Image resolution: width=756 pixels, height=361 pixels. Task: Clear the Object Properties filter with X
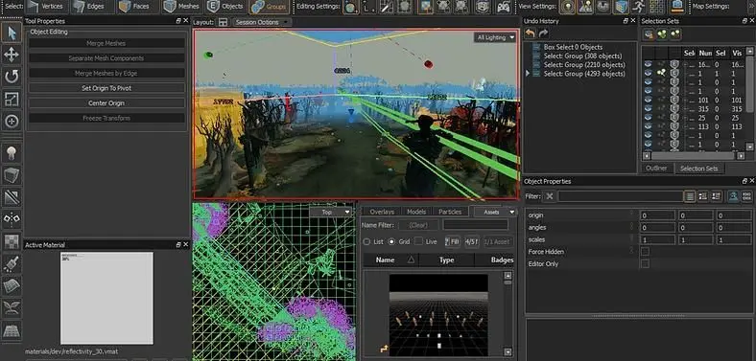(549, 196)
